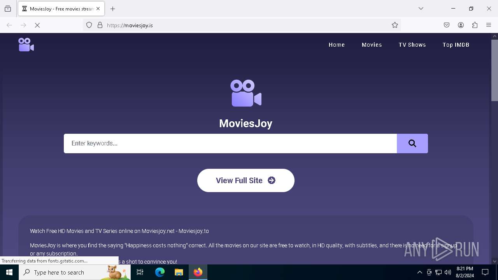Click the View Full Site button
498x280 pixels.
246,180
